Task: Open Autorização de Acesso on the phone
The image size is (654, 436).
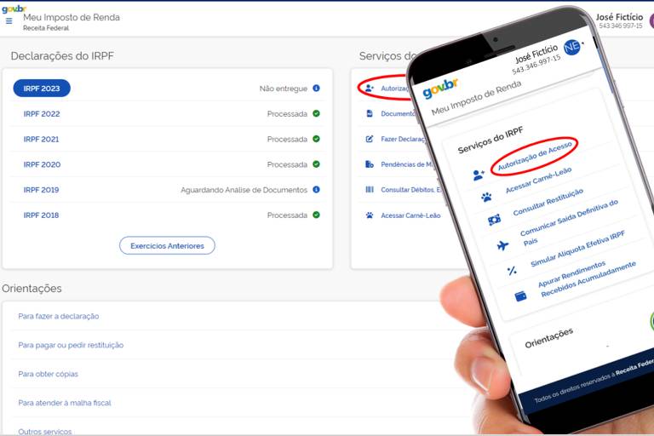Action: click(x=535, y=156)
